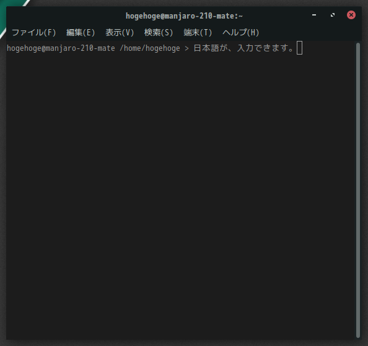Click the block cursor after the Japanese text
The height and width of the screenshot is (346, 368).
pyautogui.click(x=299, y=48)
